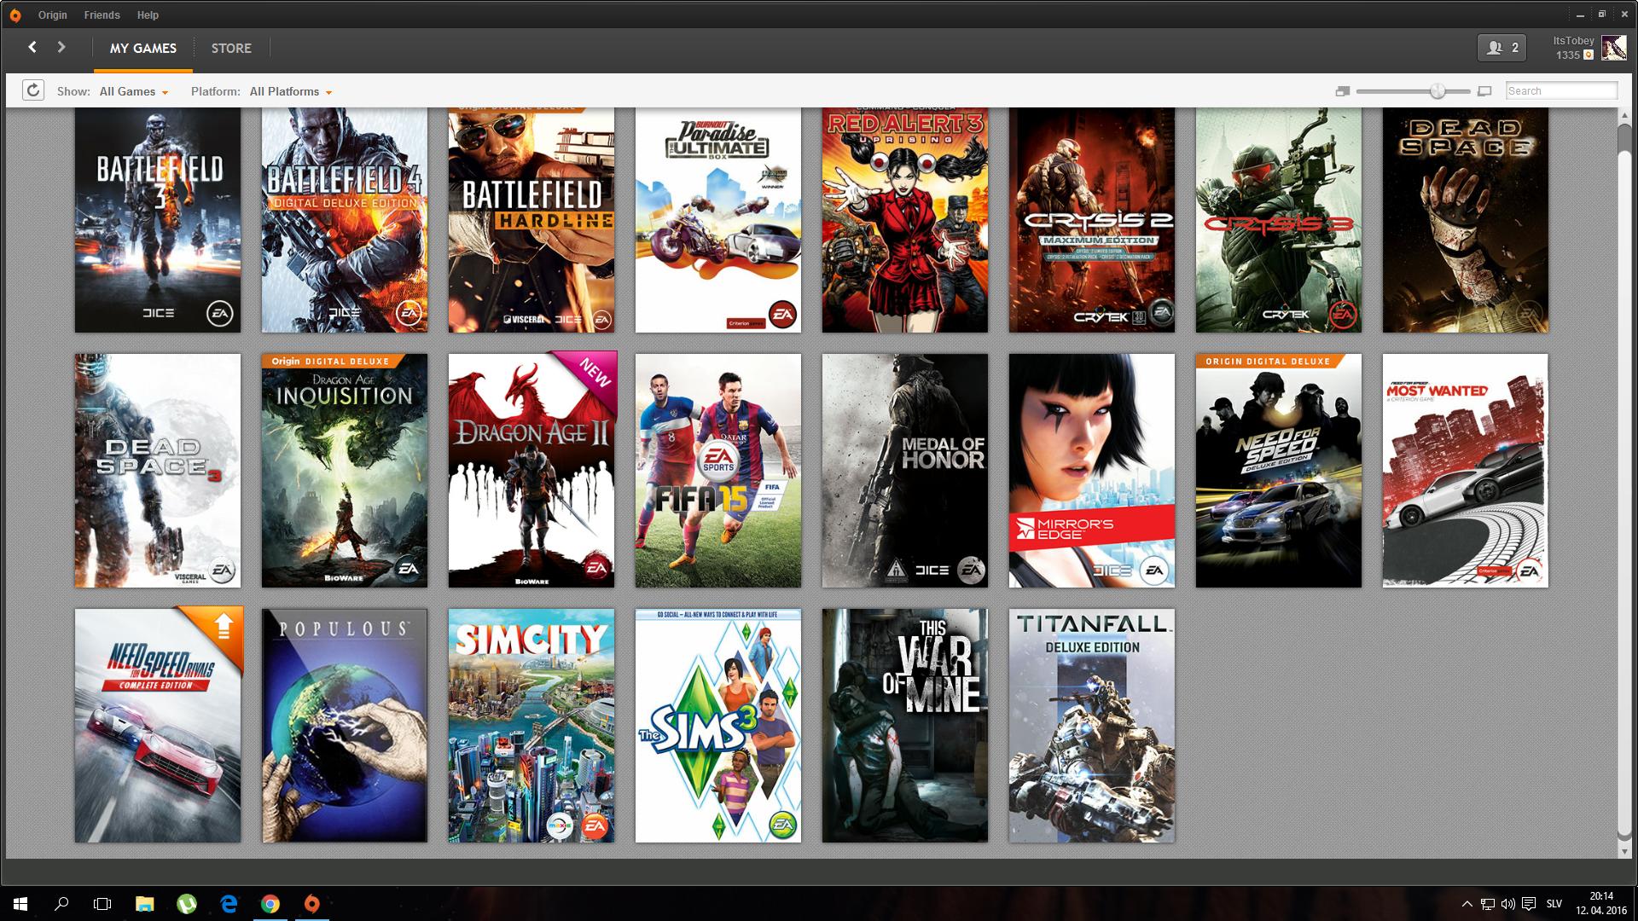Click the taskbar clock showing 20:14
Screen dimensions: 1638x921
(1601, 903)
